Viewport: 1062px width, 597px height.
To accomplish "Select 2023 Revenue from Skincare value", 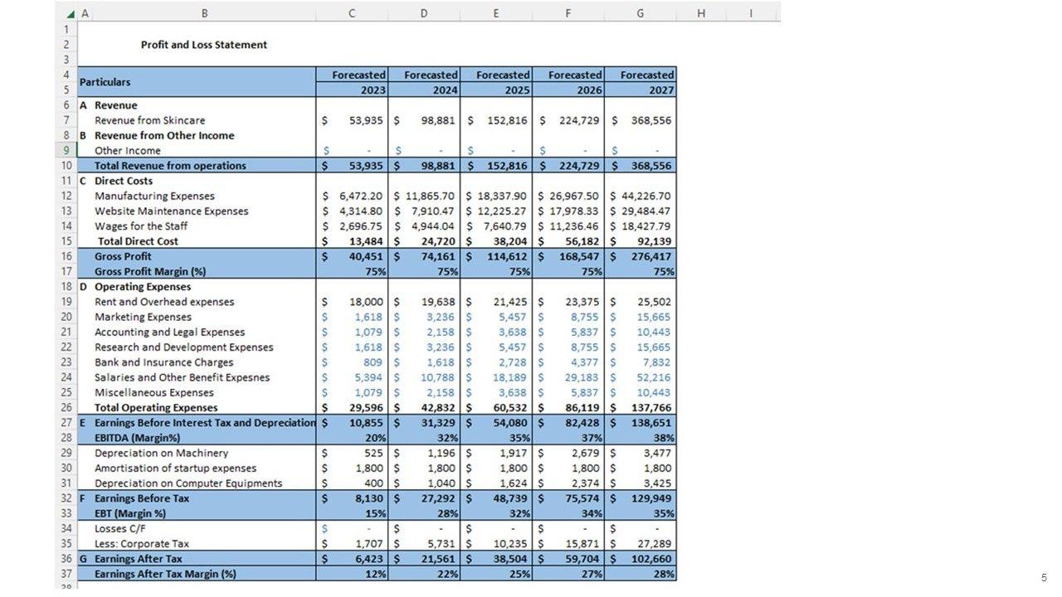I will click(x=353, y=120).
